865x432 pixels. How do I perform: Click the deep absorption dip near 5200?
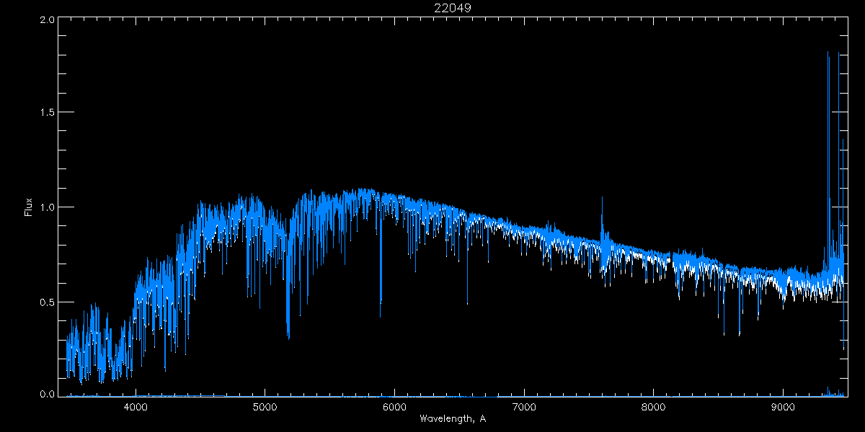[288, 335]
